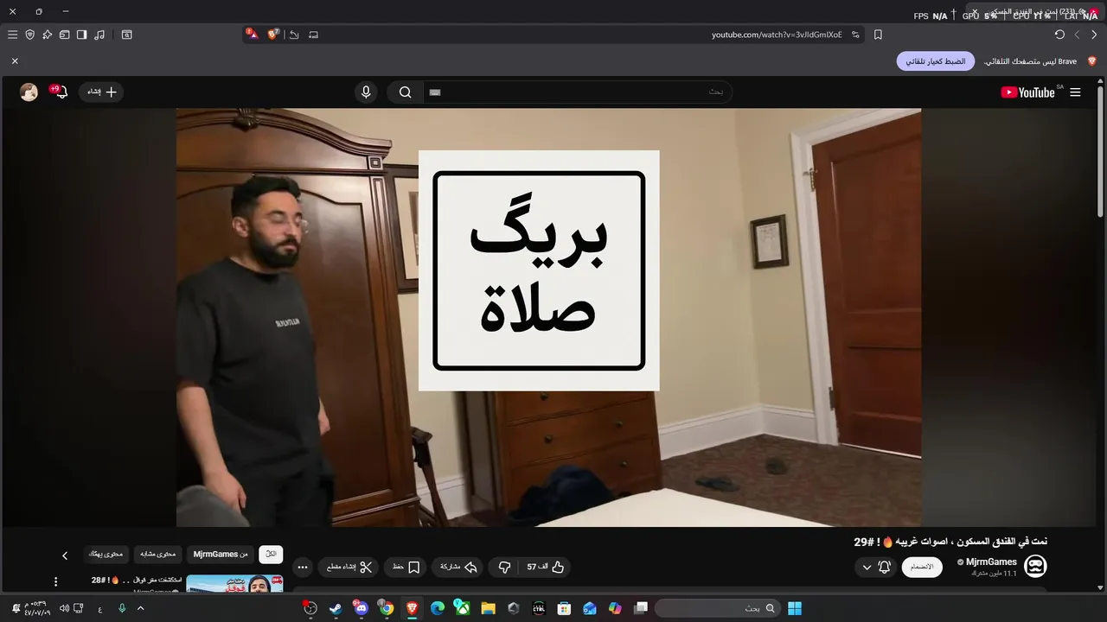Click the share arrow icon in address bar

point(294,35)
